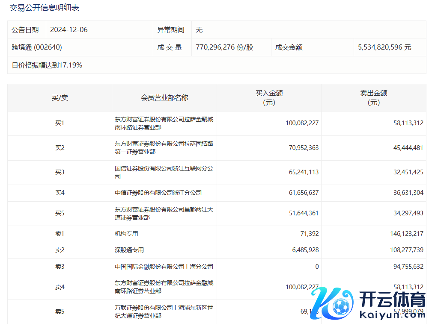The height and width of the screenshot is (329, 432).
Task: Click the 卖出金额 column header
Action: click(373, 98)
